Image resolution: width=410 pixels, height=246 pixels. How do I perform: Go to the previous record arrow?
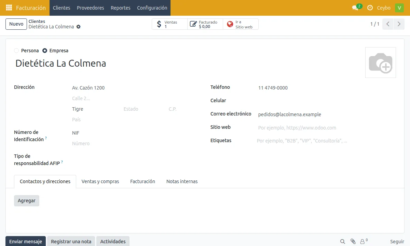388,24
